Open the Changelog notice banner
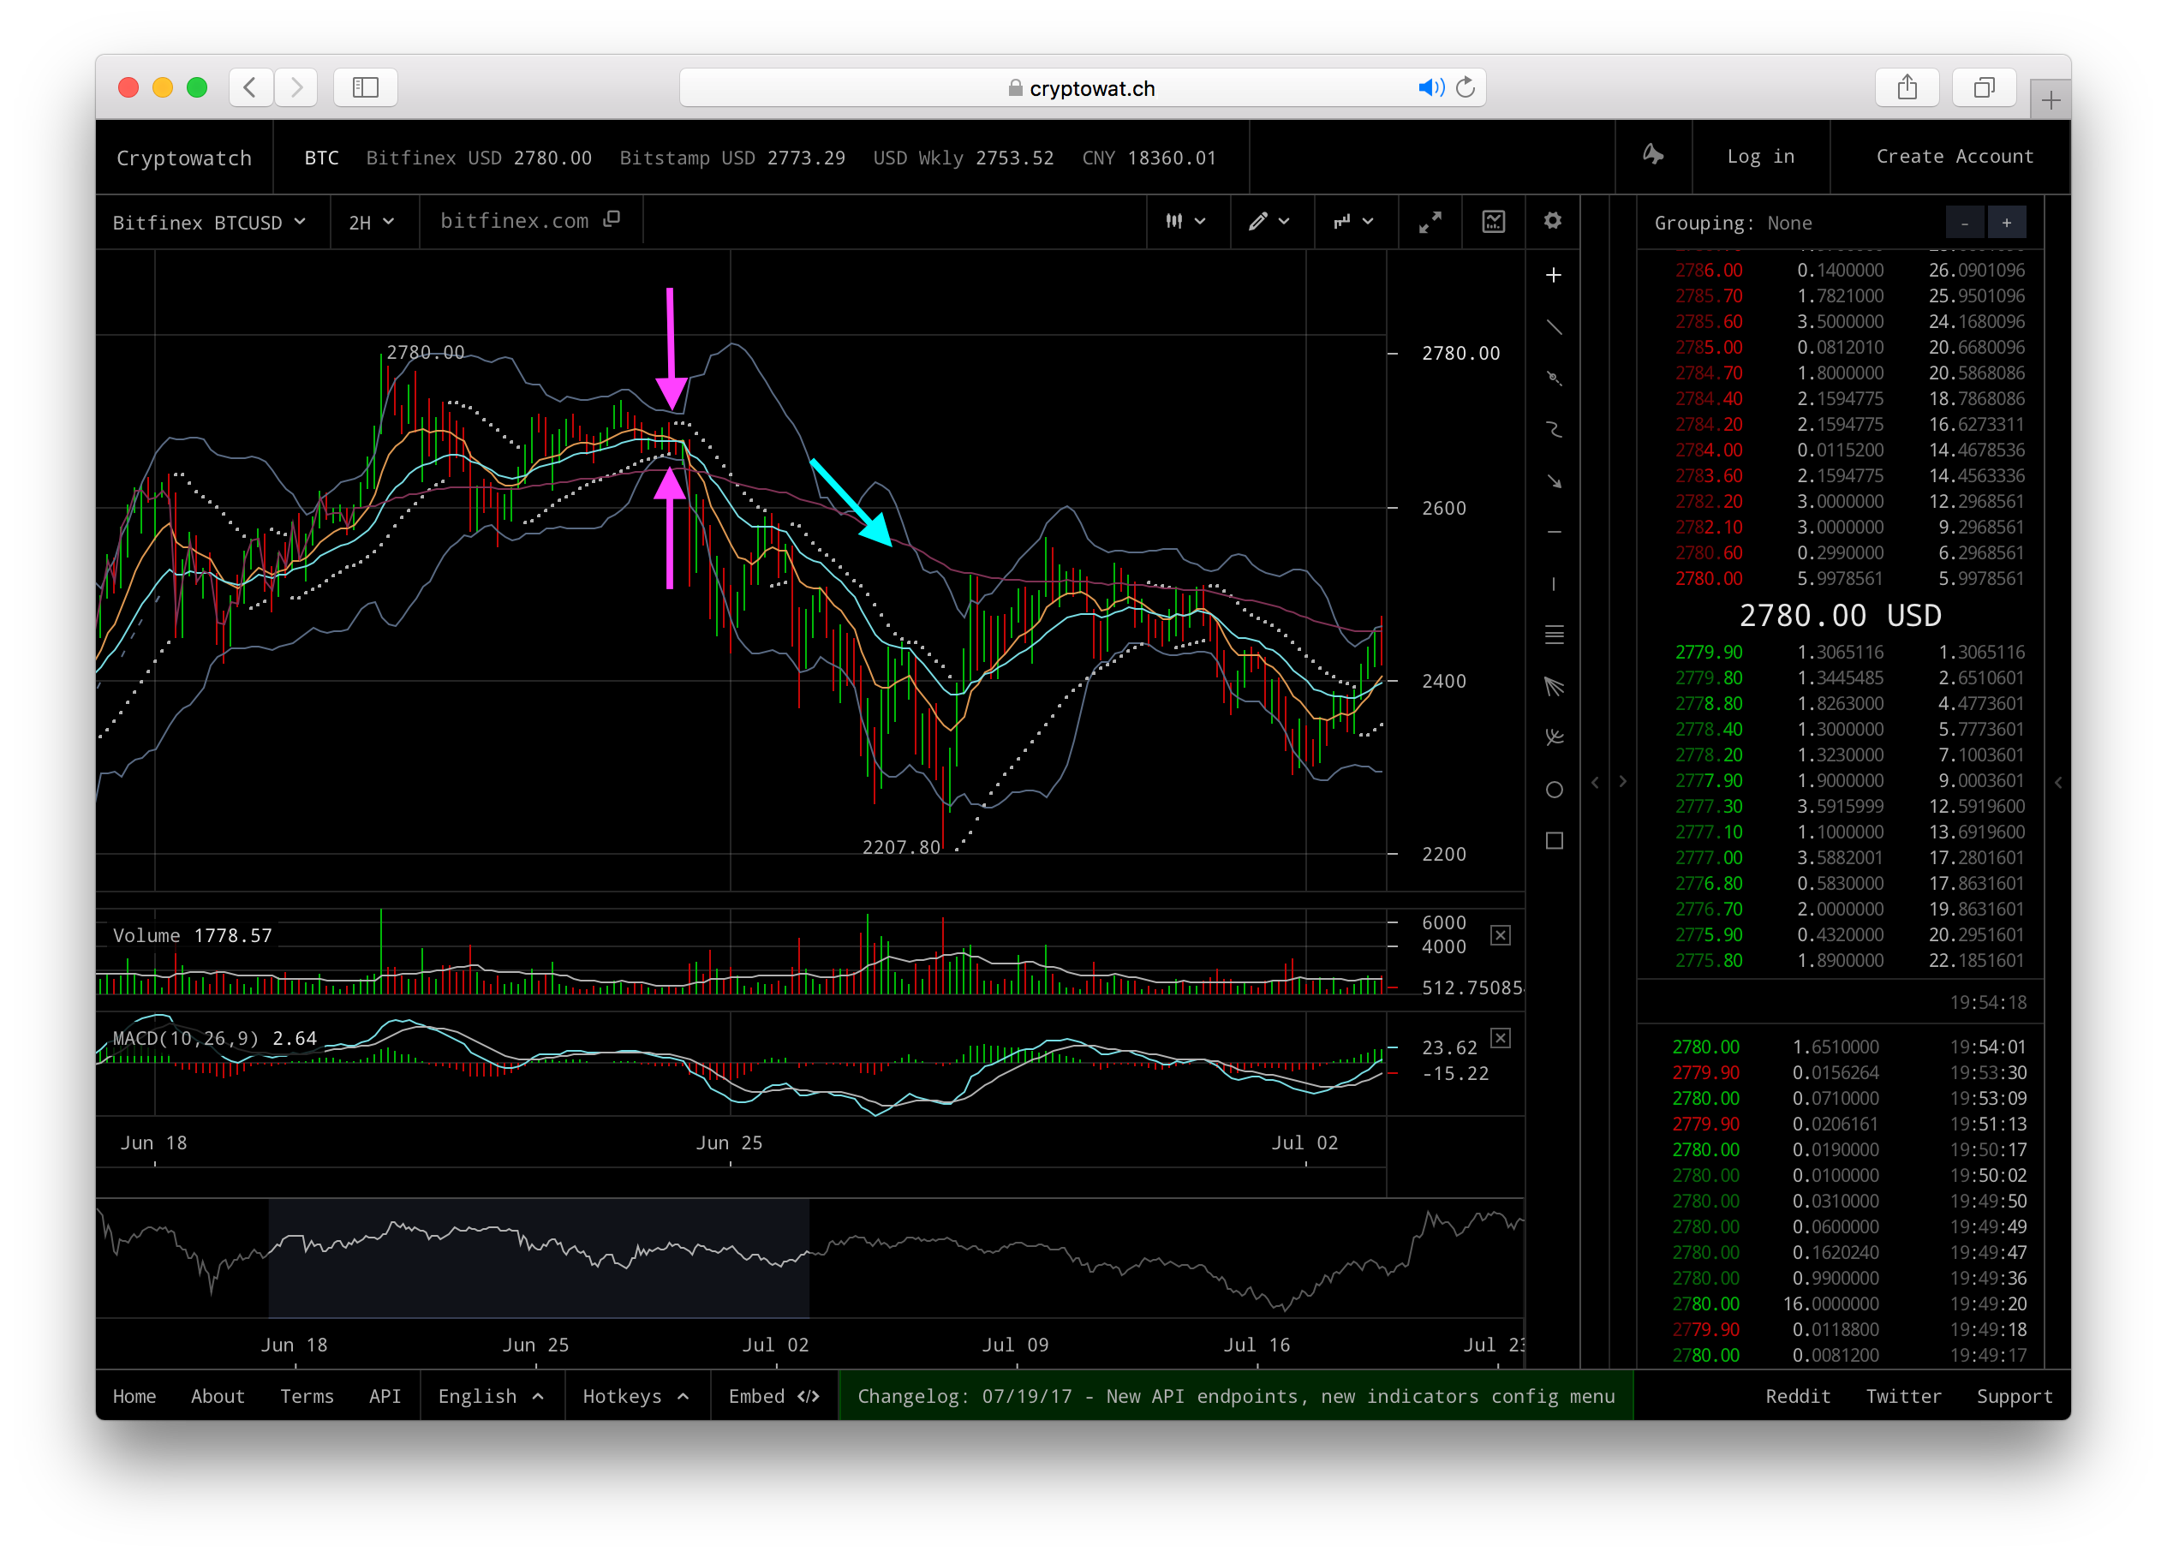The width and height of the screenshot is (2167, 1557). (x=1235, y=1396)
